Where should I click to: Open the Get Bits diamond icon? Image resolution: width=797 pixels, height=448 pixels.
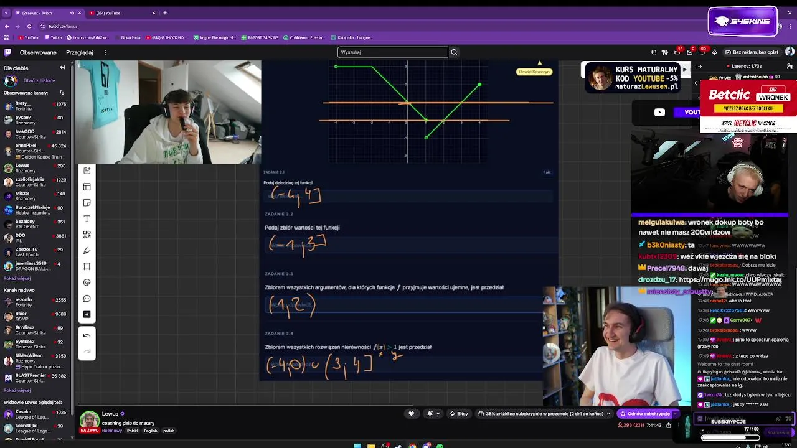(714, 52)
